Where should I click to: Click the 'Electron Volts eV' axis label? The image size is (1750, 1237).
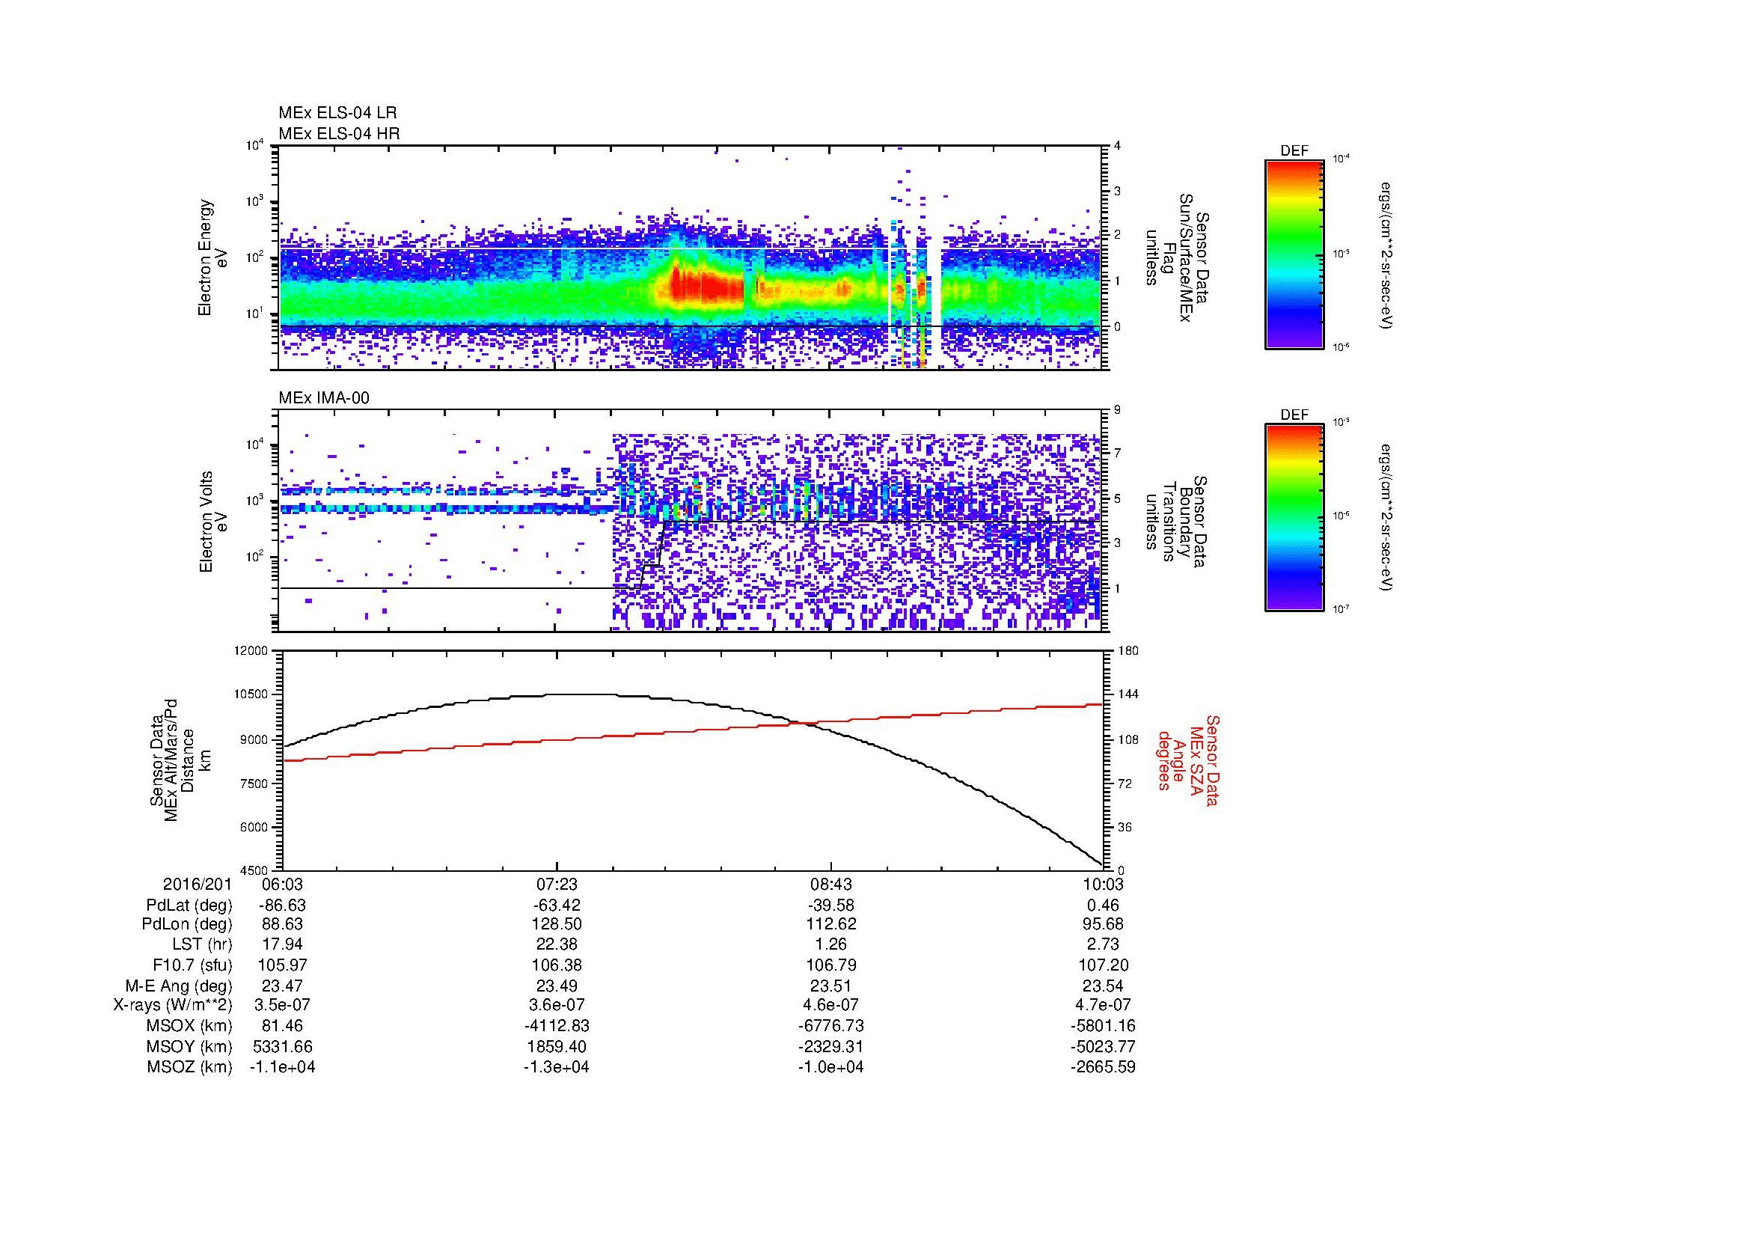pyautogui.click(x=212, y=522)
